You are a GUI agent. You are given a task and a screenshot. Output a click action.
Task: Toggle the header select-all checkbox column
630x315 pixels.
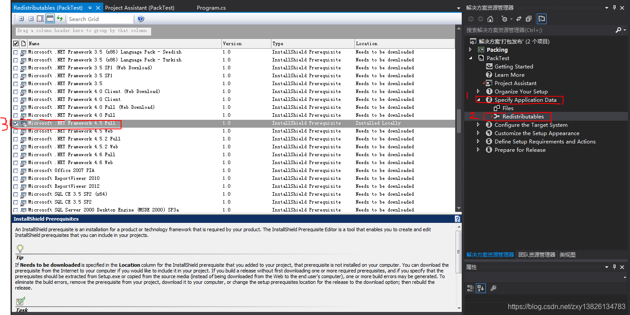pos(16,43)
